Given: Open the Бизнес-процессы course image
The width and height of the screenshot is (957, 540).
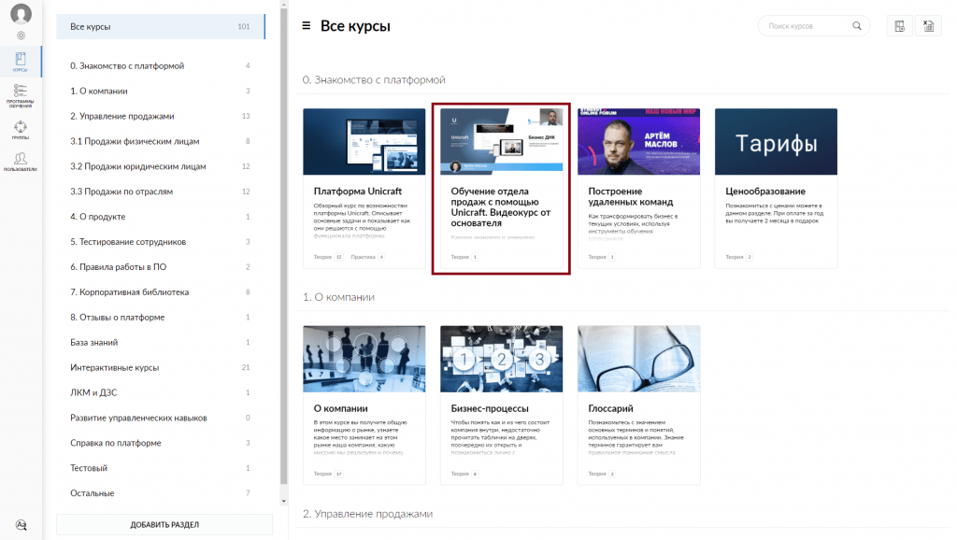Looking at the screenshot, I should [x=502, y=359].
